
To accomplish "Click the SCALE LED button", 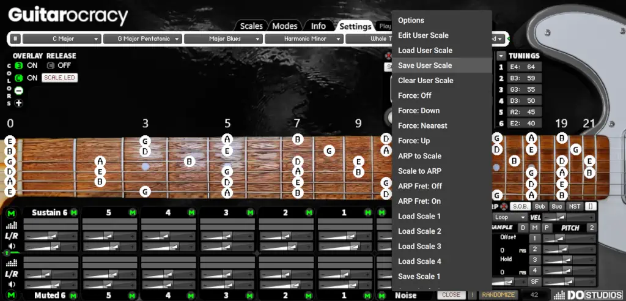I will (x=59, y=78).
